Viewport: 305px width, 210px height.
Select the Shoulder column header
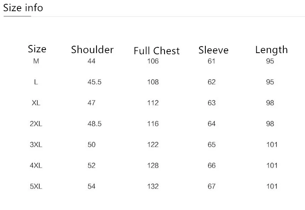tap(92, 50)
